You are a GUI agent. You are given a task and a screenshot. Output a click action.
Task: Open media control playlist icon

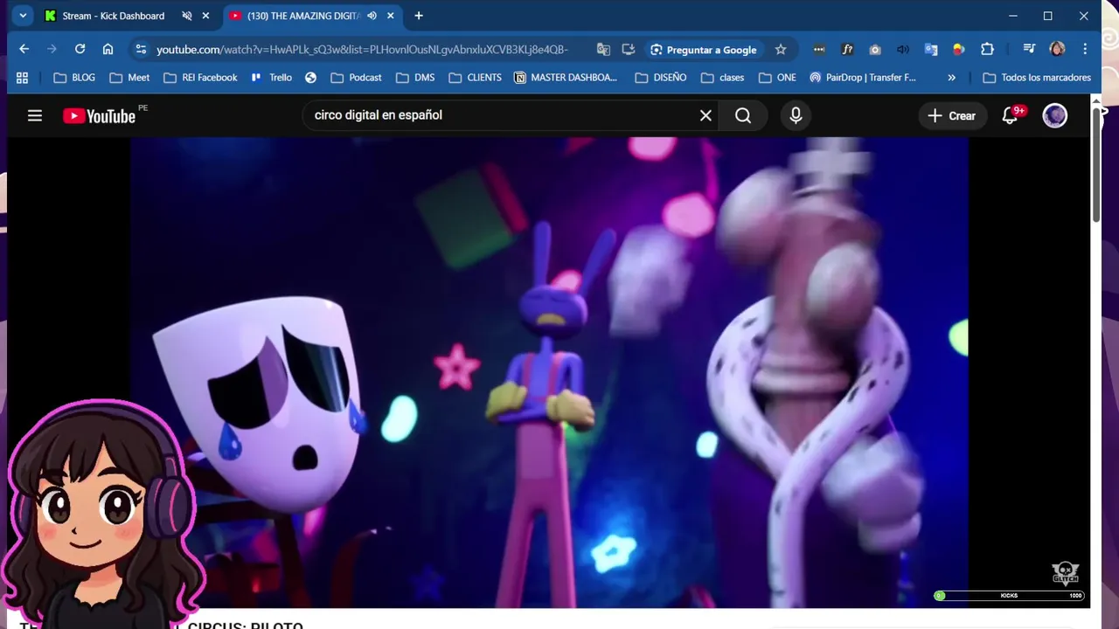click(x=1029, y=50)
